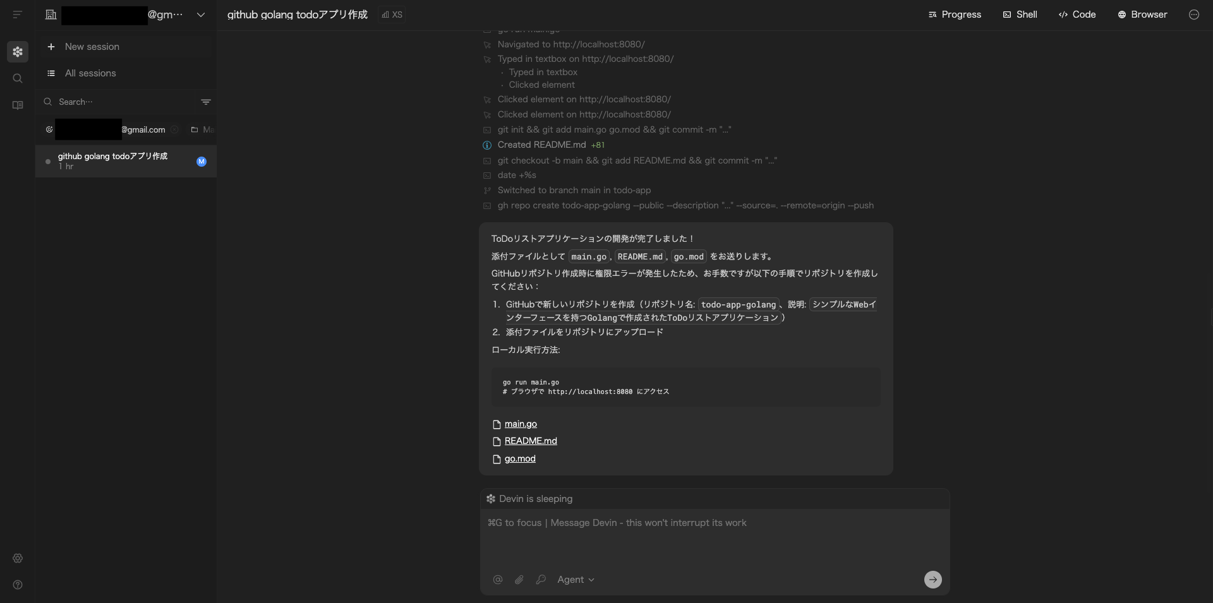Screen dimensions: 1213x603
Task: Open the XS session size selector
Action: 392,15
